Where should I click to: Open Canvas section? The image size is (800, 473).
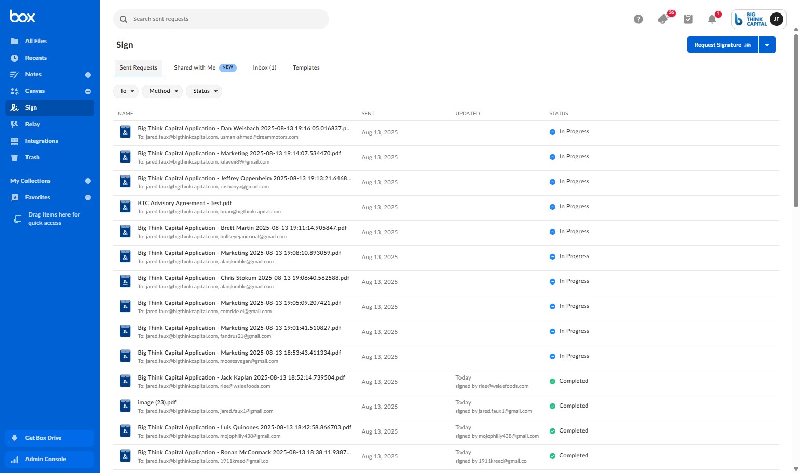click(35, 91)
